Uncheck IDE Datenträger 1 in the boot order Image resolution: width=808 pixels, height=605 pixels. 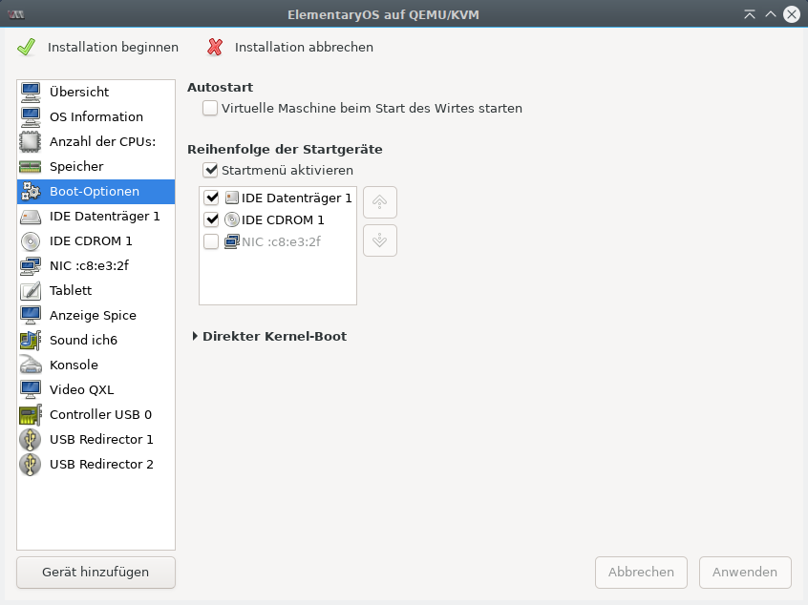tap(211, 198)
